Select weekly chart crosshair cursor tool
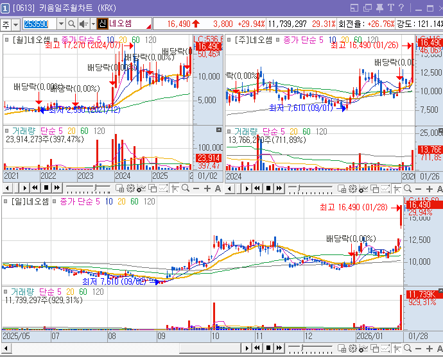 tap(397, 188)
